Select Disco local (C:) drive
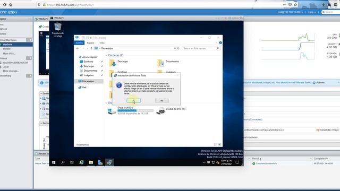The width and height of the screenshot is (340, 191). [x=131, y=110]
